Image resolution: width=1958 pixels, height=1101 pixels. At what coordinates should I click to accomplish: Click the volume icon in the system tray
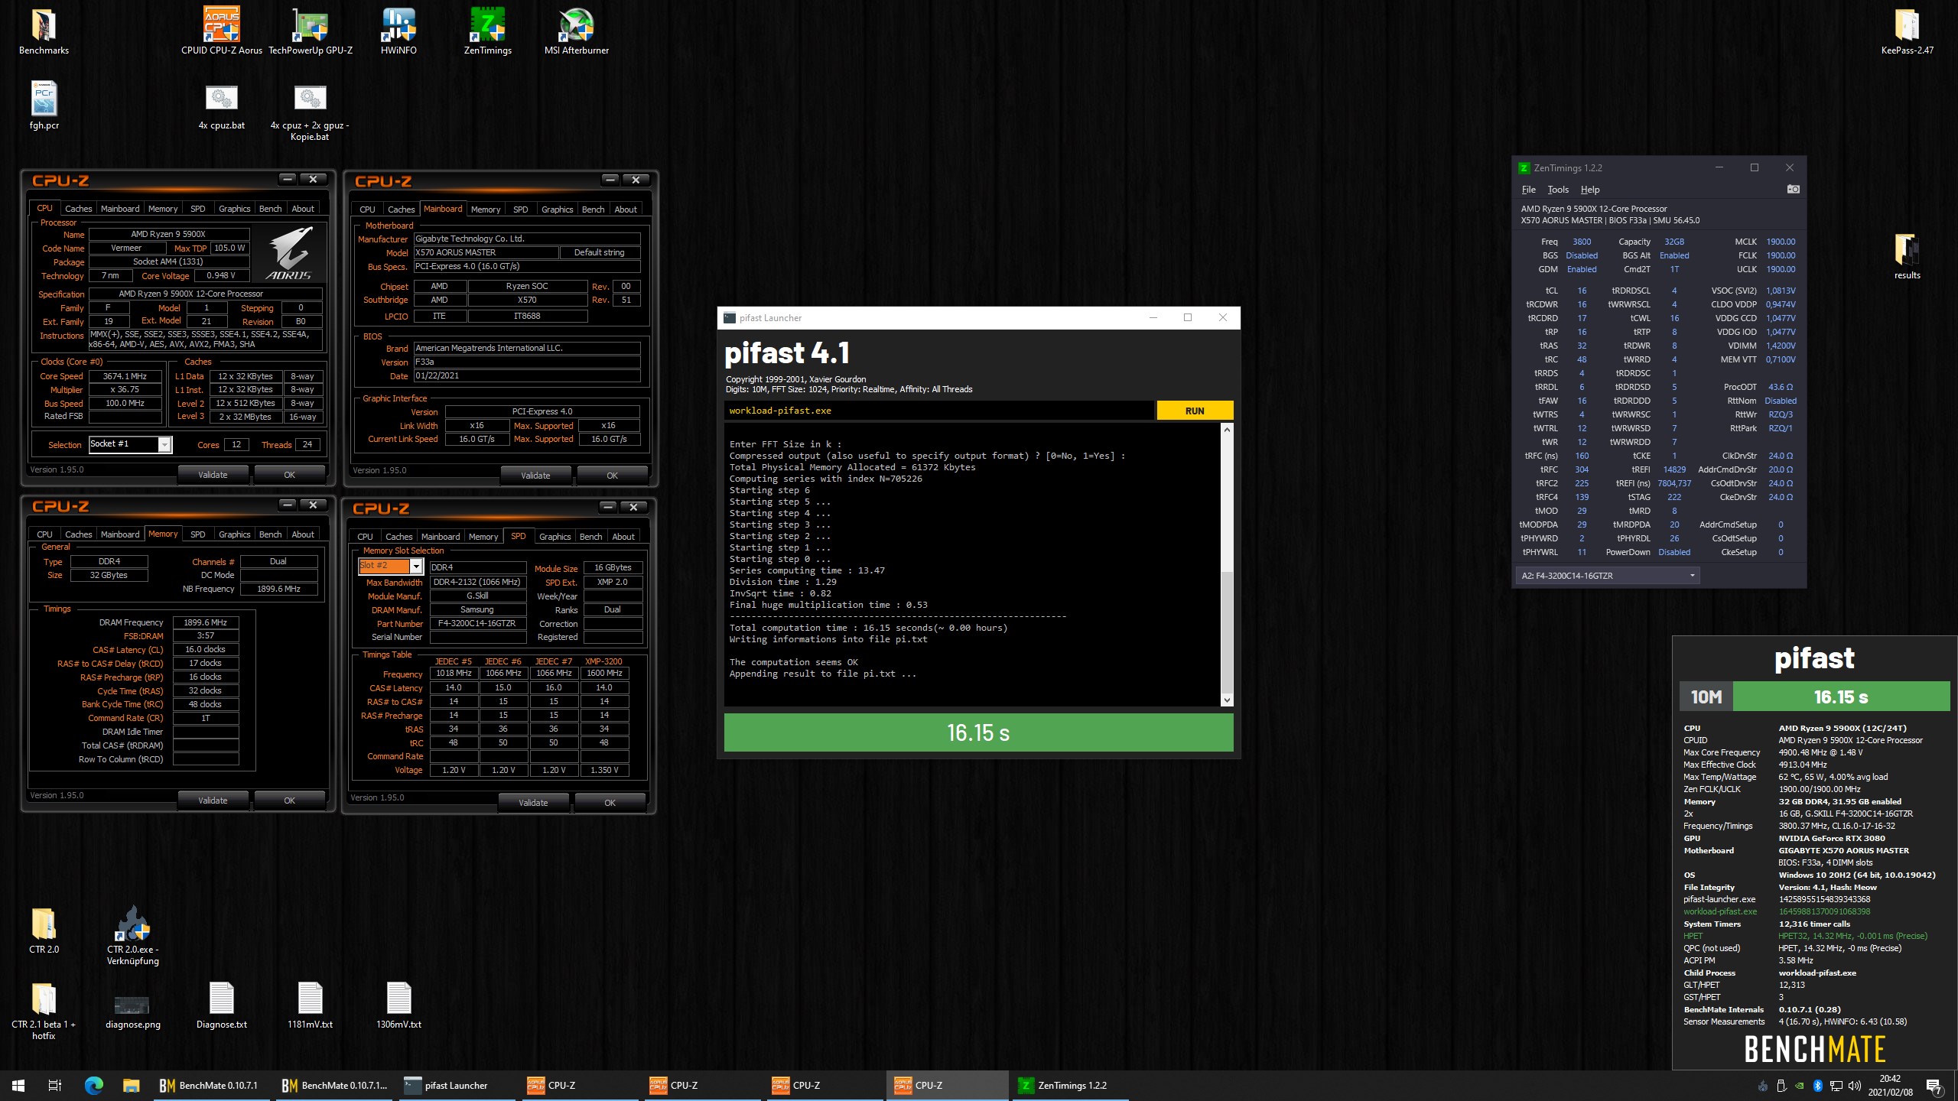pos(1855,1086)
